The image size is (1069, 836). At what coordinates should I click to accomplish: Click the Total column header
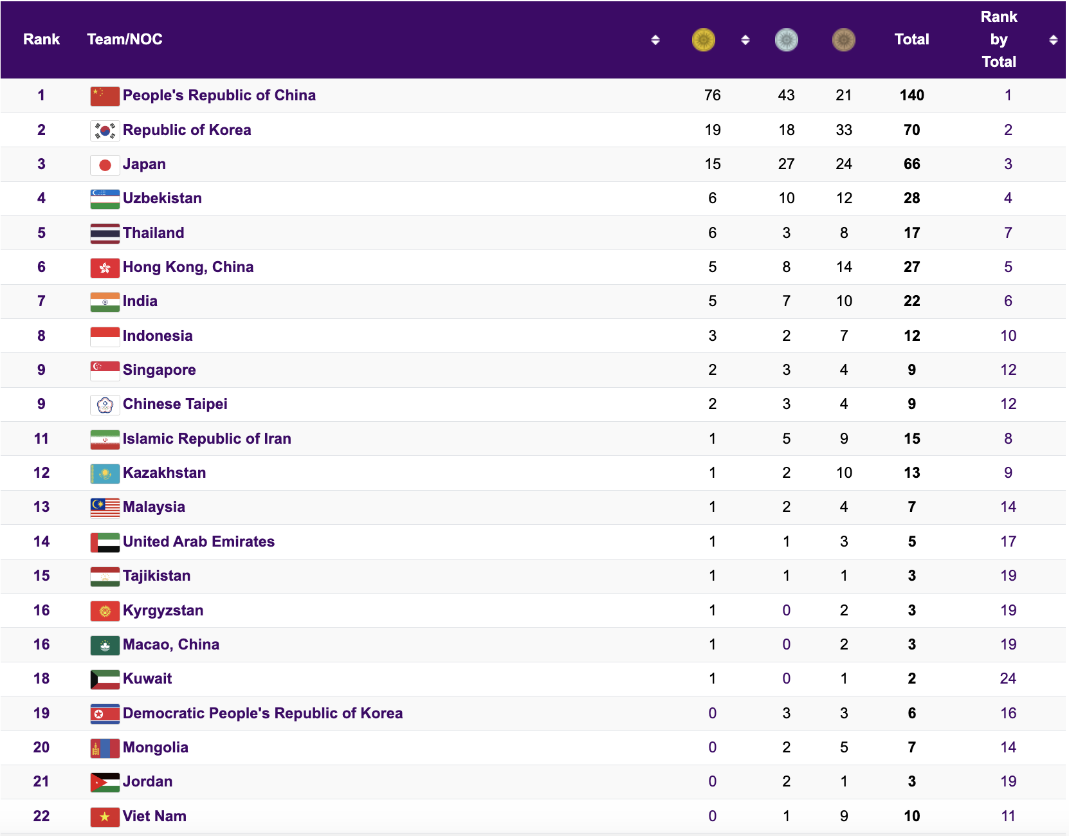912,39
